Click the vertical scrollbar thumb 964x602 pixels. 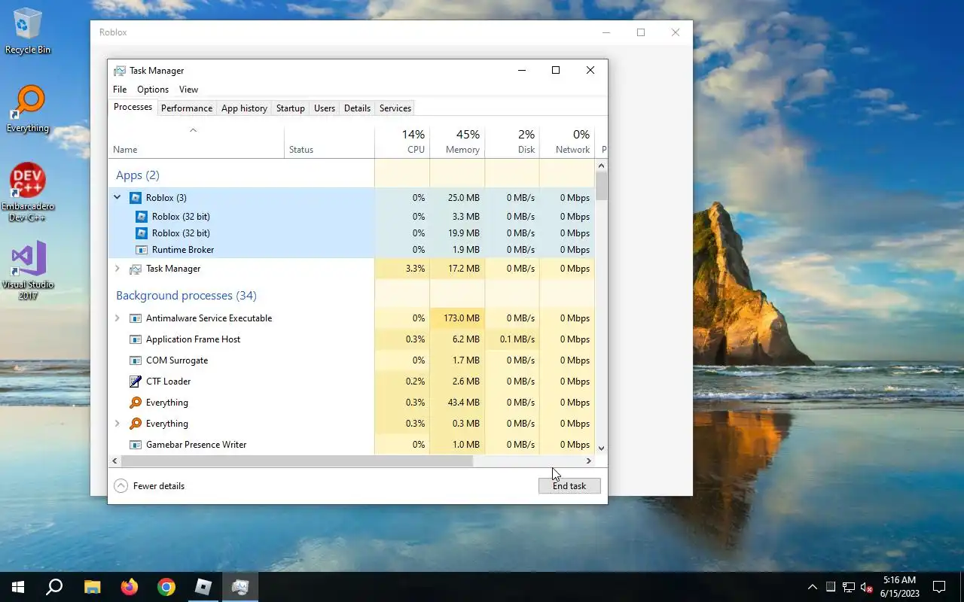tap(601, 185)
